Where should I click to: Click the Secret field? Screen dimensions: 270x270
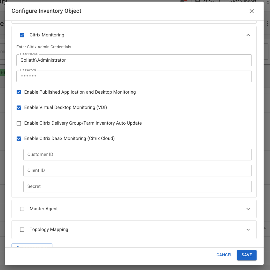[x=137, y=187]
